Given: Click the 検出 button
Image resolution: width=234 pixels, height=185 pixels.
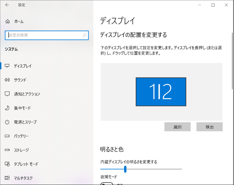Looking at the screenshot, I should [x=209, y=127].
